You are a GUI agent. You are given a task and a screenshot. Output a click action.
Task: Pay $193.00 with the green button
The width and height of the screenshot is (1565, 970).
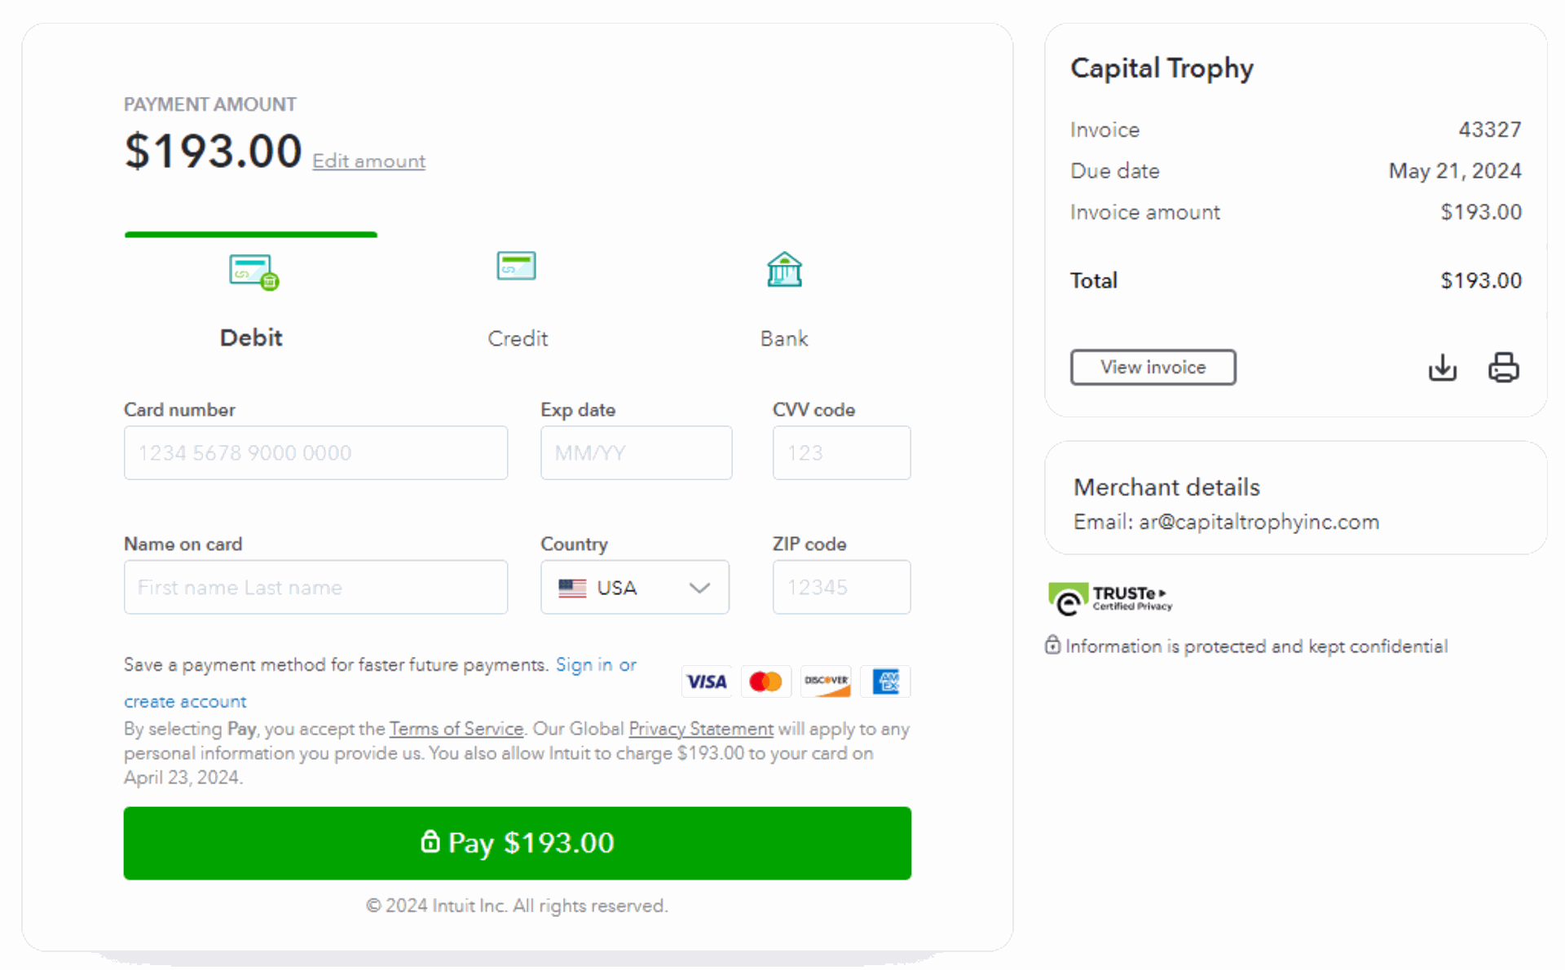click(x=518, y=843)
